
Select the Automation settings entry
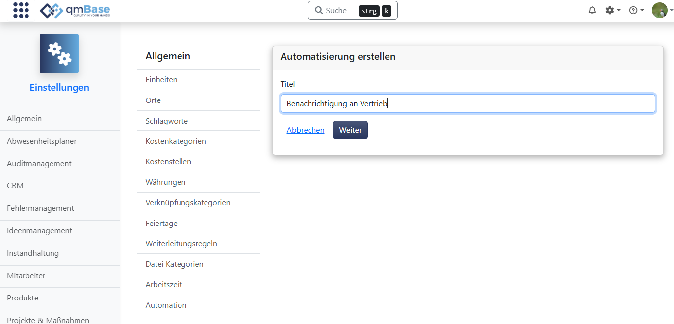tap(166, 305)
